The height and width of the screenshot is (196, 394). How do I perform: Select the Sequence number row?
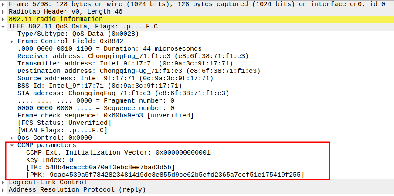pyautogui.click(x=96, y=108)
